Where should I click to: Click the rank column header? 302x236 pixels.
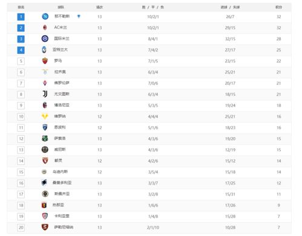tap(21, 7)
